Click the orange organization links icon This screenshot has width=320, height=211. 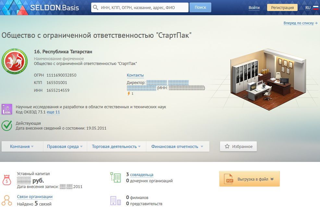(x=7, y=200)
